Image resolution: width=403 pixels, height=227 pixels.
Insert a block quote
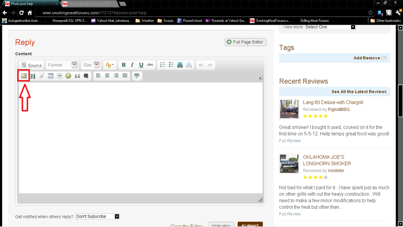77,76
